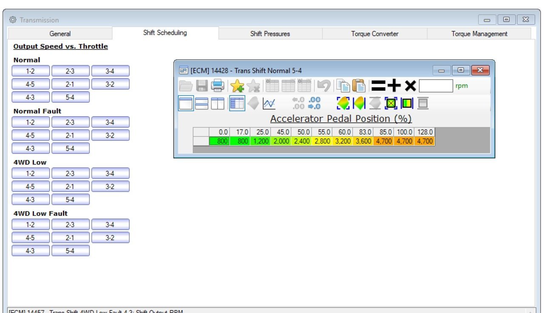Select the 2,800 cell in the table

tap(322, 141)
